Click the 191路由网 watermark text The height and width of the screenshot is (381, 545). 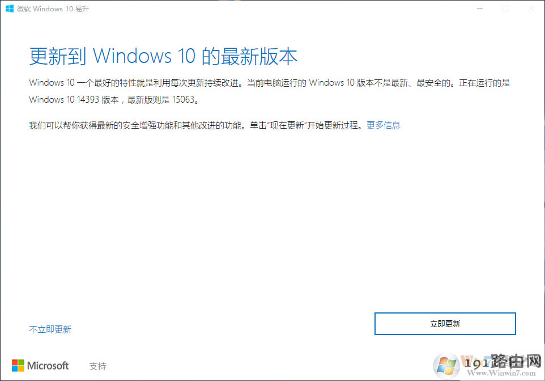click(x=503, y=362)
